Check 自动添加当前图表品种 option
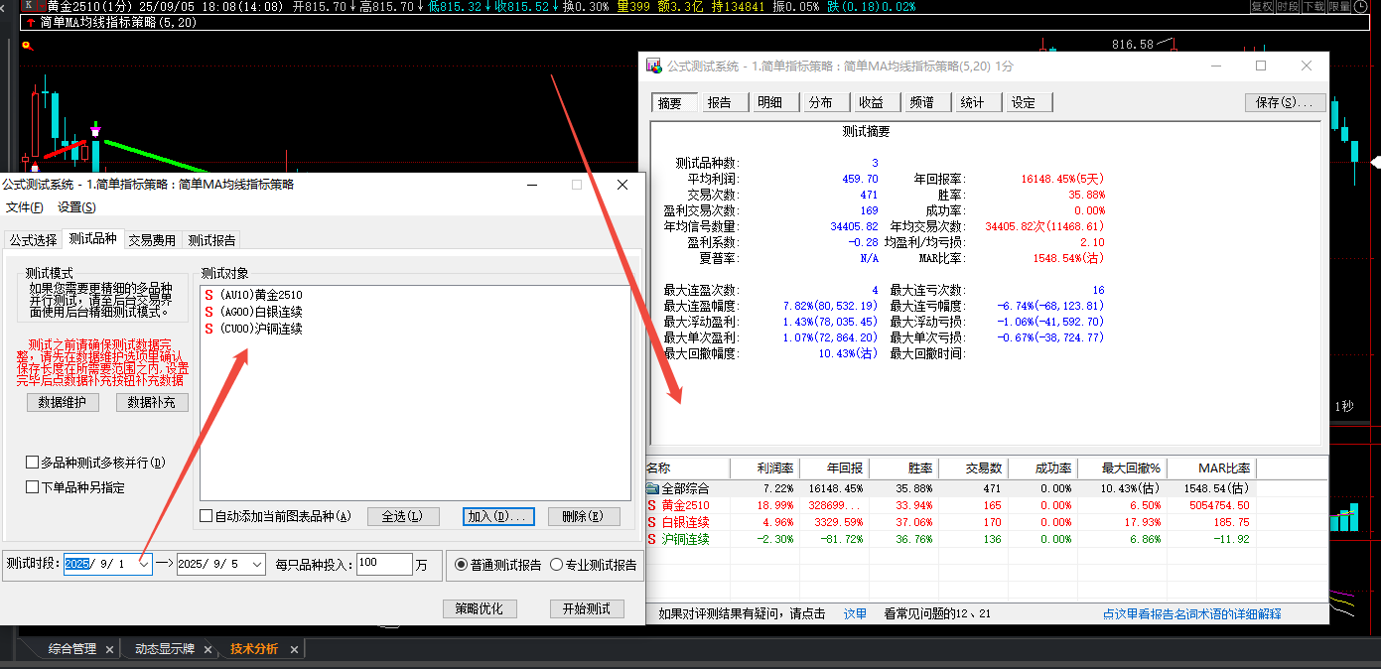The height and width of the screenshot is (669, 1381). tap(207, 516)
